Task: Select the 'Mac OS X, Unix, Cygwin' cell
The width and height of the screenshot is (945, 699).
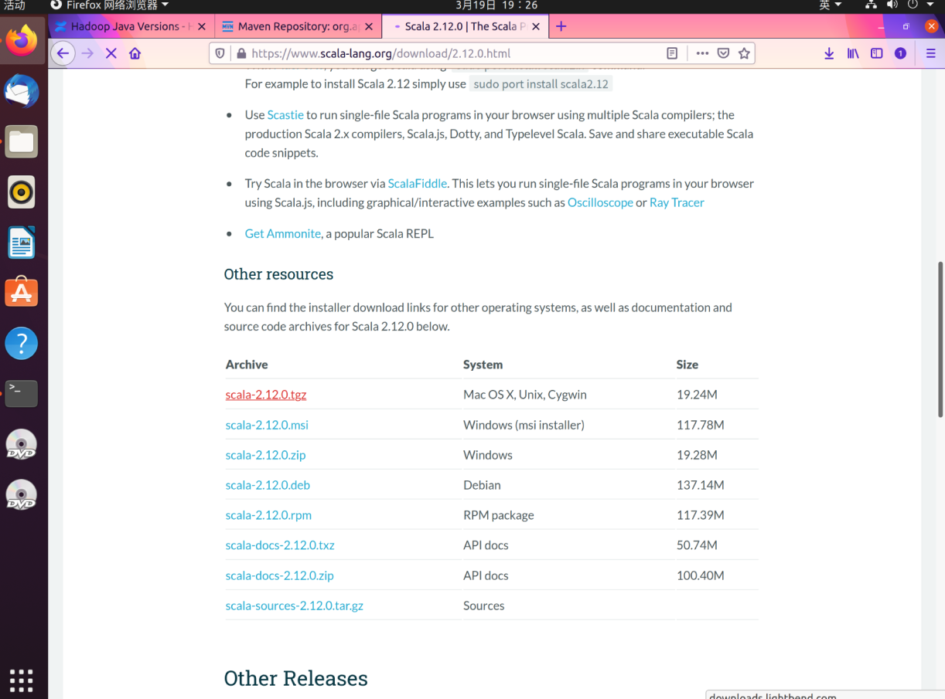Action: point(525,395)
